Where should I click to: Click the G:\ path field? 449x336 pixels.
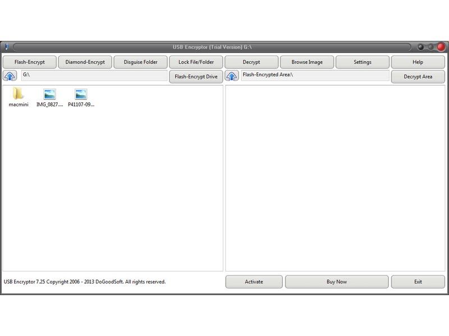tap(94, 75)
